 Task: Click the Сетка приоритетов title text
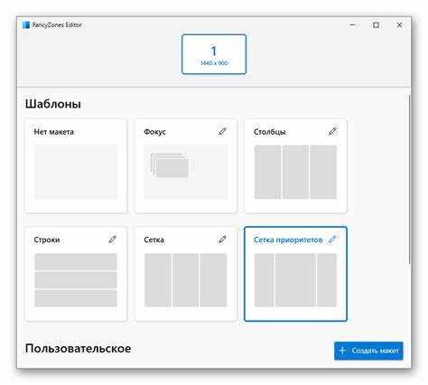pos(288,239)
